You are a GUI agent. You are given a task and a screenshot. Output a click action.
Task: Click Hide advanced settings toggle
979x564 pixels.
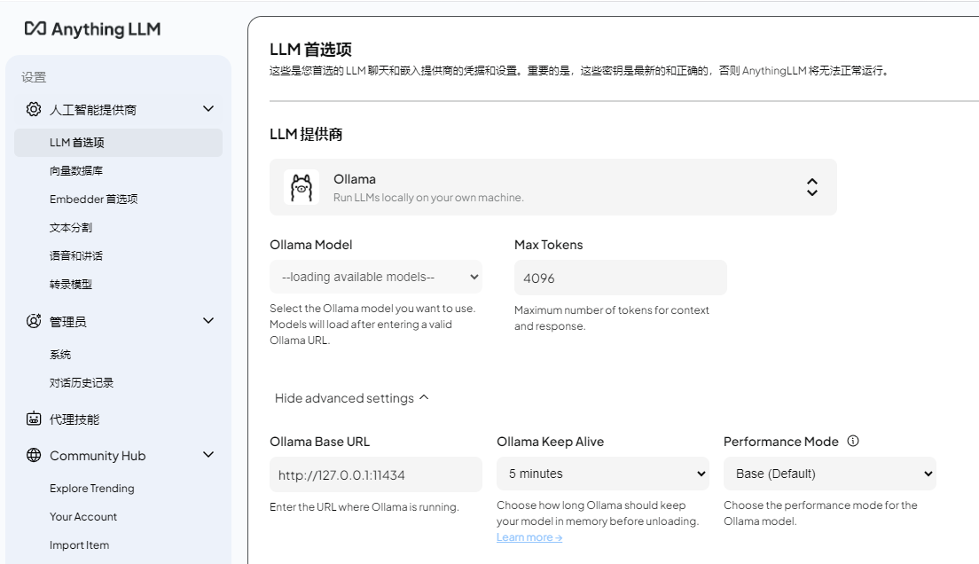[x=351, y=398]
